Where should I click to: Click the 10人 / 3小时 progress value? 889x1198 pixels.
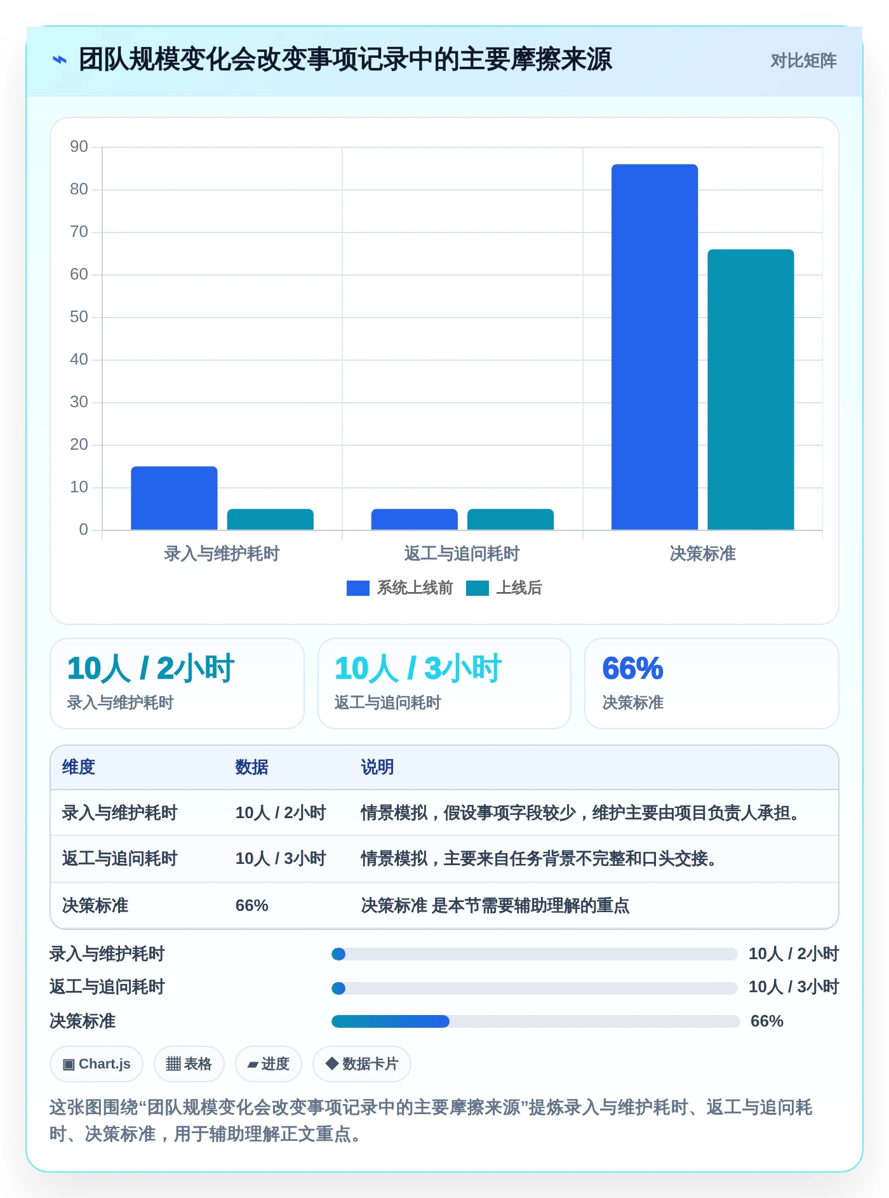[x=794, y=987]
